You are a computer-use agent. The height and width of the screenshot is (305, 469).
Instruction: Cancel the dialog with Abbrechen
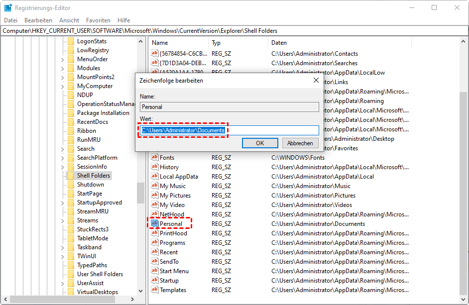click(300, 143)
